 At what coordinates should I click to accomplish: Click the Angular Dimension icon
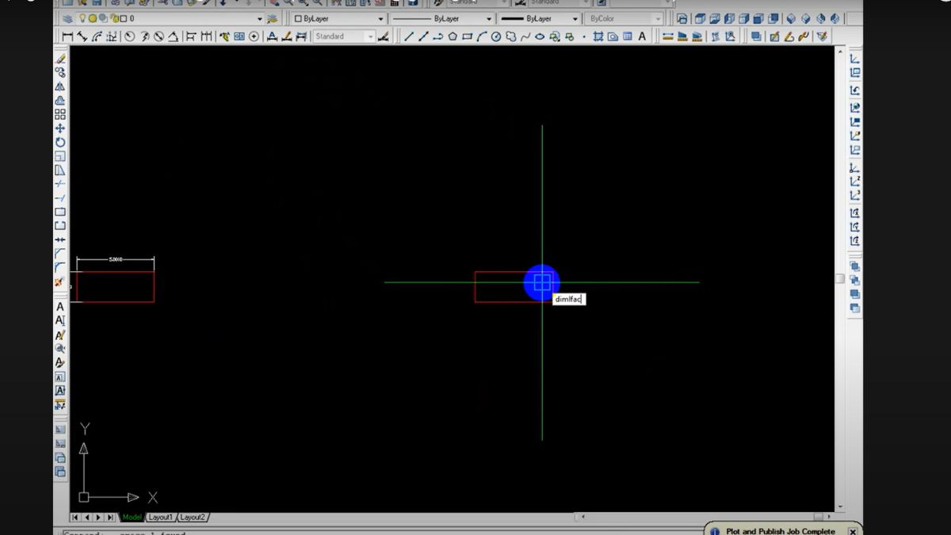172,36
